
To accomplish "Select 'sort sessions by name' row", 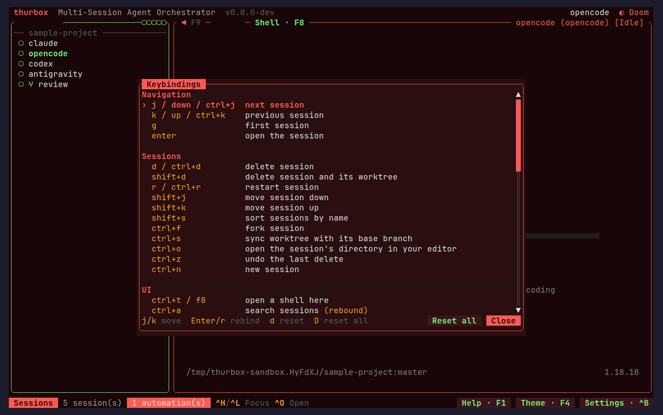I will tap(328, 218).
